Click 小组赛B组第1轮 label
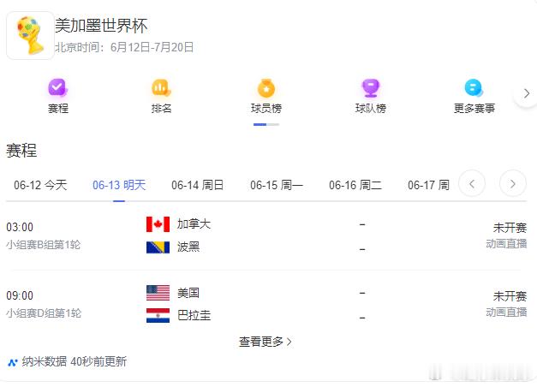 click(x=44, y=245)
